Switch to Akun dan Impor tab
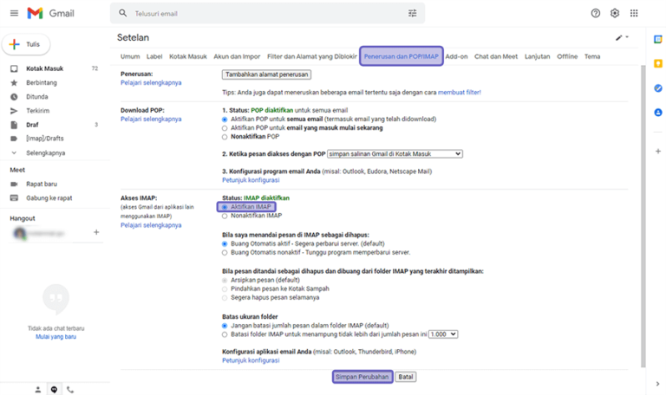 [x=237, y=56]
